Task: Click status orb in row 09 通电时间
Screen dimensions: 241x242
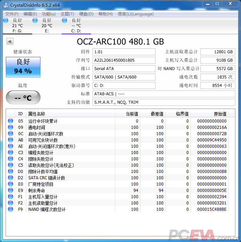Action: [11, 127]
